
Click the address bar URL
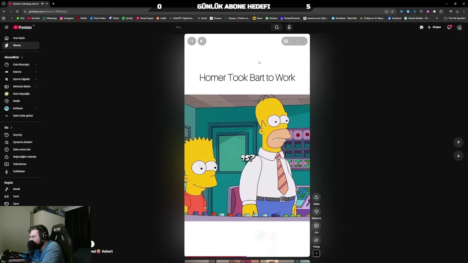pyautogui.click(x=48, y=11)
